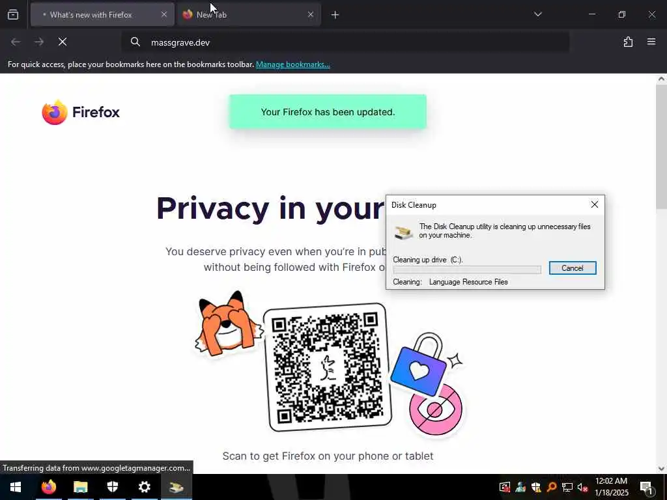Image resolution: width=667 pixels, height=500 pixels.
Task: Focus address bar containing massgrave.dev
Action: point(345,42)
